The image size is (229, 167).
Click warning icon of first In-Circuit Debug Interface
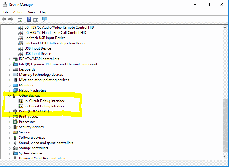pos(21,101)
